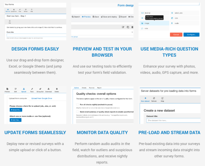This screenshot has height=166, width=205.
Task: Click the Dataset title input field
Action: click(173, 120)
